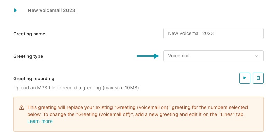Click the Greeting name label
This screenshot has height=138, width=278.
coord(29,34)
